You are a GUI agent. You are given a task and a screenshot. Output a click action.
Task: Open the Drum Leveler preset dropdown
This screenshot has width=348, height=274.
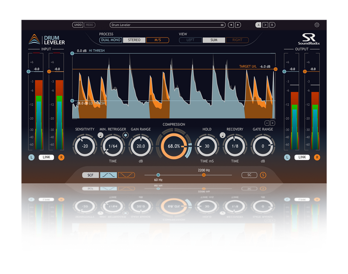[x=167, y=25]
